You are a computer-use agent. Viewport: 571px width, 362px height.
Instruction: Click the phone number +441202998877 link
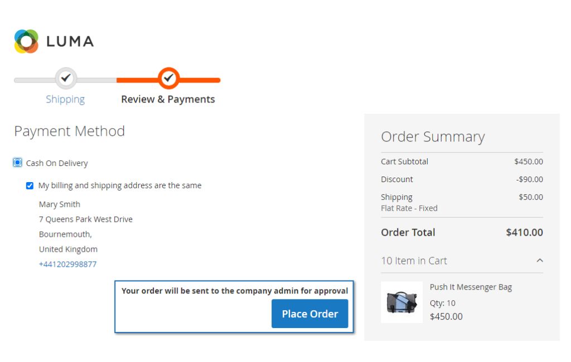point(67,264)
